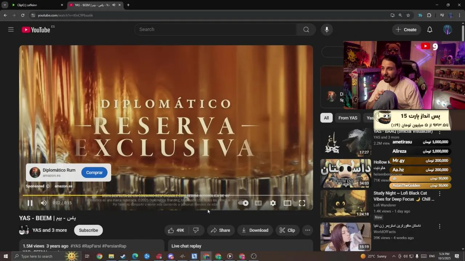The width and height of the screenshot is (465, 261).
Task: Click inside the YouTube search field
Action: pyautogui.click(x=215, y=29)
